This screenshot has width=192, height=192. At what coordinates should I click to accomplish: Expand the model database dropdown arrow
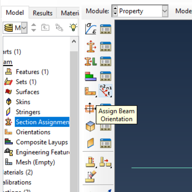(x=24, y=27)
